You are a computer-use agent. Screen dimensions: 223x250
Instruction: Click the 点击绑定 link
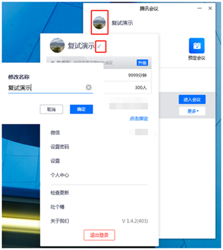point(139,119)
